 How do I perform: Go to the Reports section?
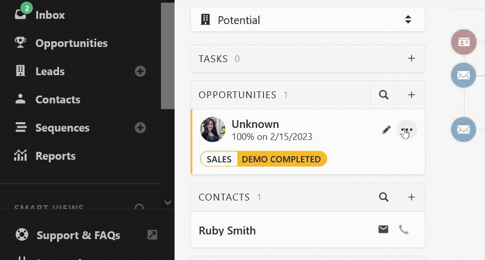(55, 156)
